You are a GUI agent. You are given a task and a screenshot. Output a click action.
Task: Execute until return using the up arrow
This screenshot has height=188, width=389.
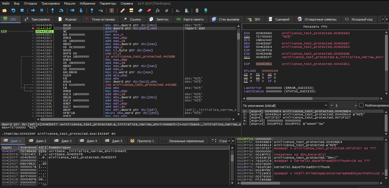[x=92, y=11]
